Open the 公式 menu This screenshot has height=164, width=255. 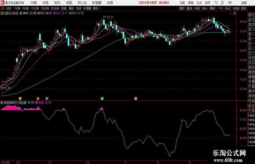tap(199, 3)
